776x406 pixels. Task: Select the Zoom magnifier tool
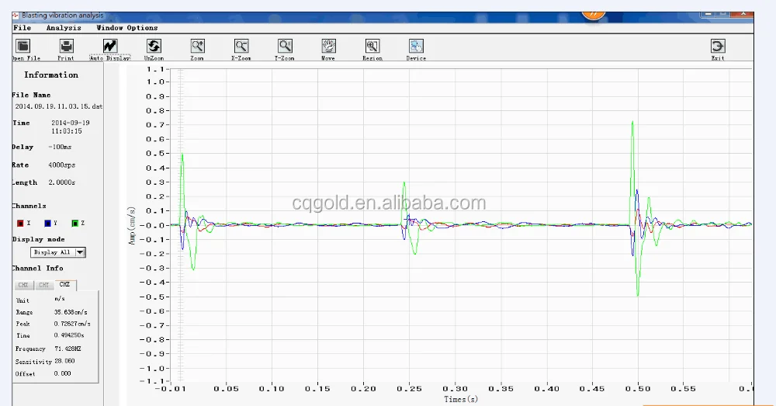click(x=197, y=46)
